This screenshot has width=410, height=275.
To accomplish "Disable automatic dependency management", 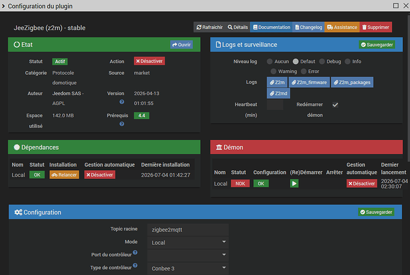I will click(100, 175).
